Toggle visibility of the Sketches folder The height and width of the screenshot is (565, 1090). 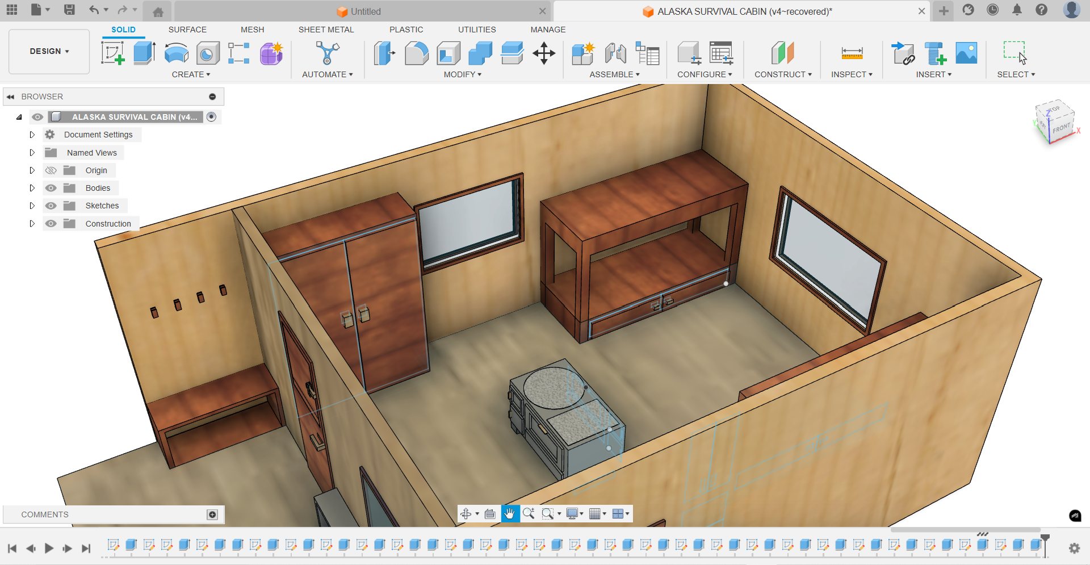pos(51,206)
